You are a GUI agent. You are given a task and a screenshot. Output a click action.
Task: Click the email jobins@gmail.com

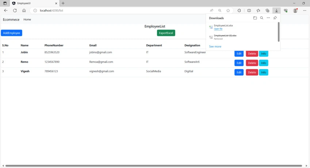coord(101,52)
